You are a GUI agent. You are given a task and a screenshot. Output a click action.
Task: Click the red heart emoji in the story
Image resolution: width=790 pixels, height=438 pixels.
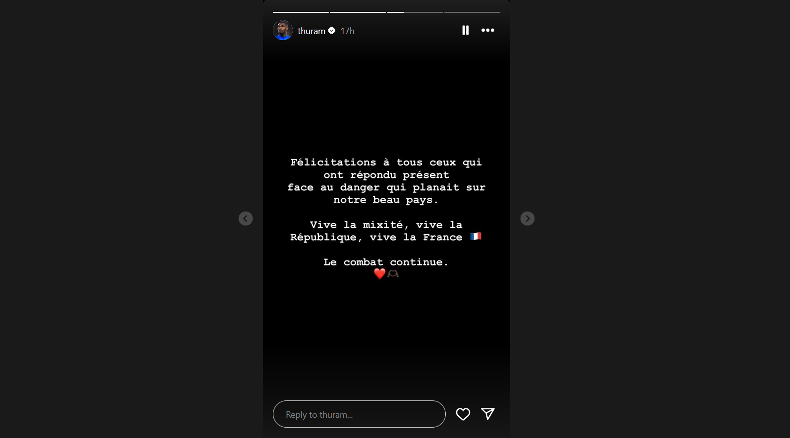click(x=380, y=273)
